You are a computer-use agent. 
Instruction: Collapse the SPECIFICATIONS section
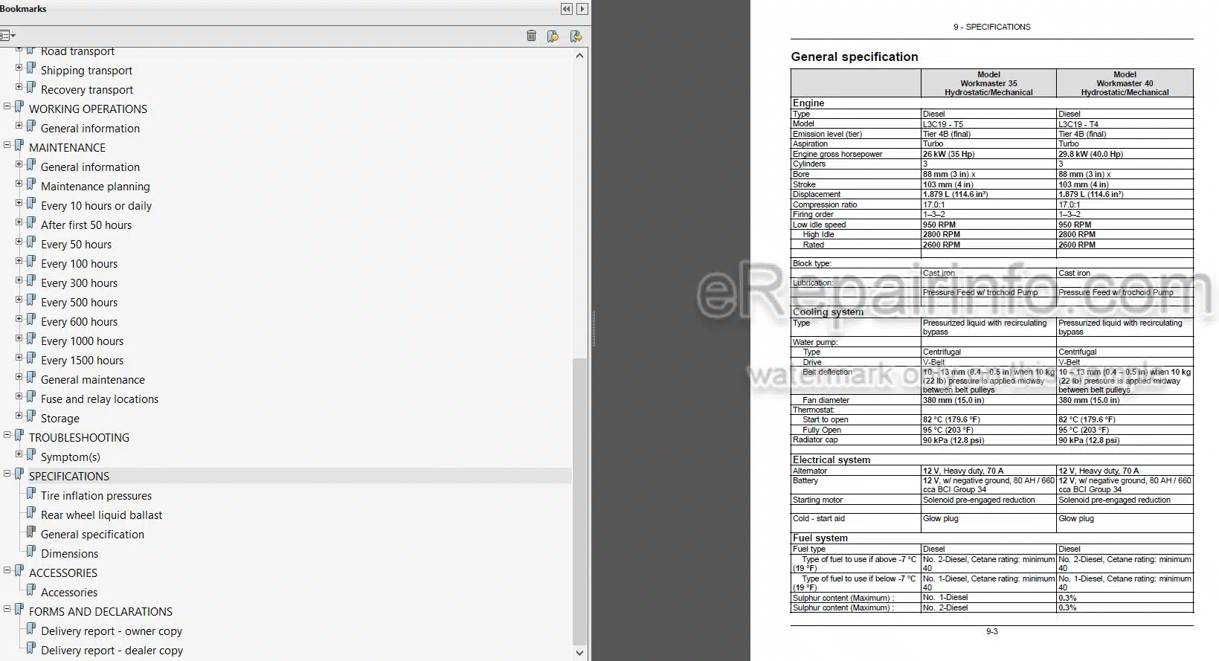7,474
